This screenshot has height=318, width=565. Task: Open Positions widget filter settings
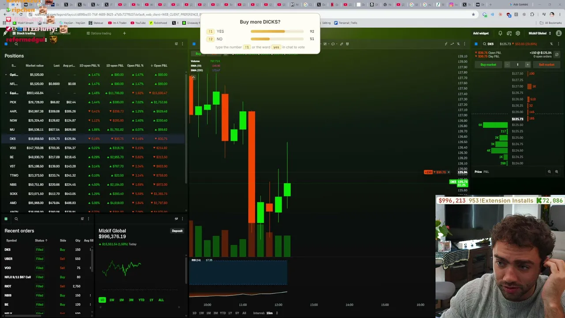click(176, 44)
